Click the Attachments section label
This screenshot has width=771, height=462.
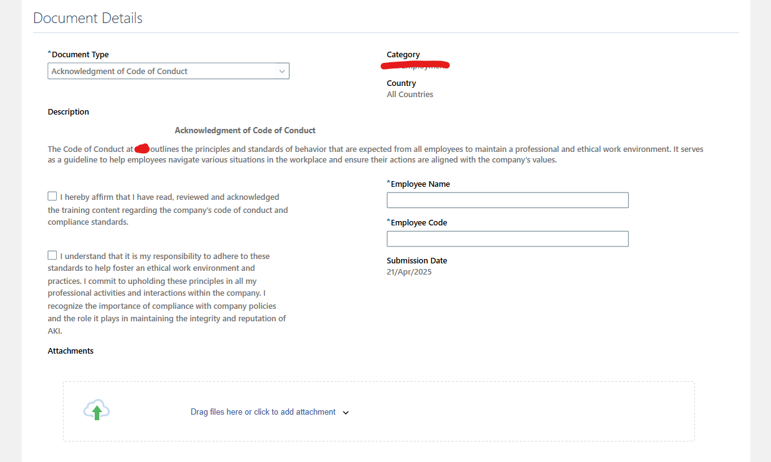[x=70, y=351]
